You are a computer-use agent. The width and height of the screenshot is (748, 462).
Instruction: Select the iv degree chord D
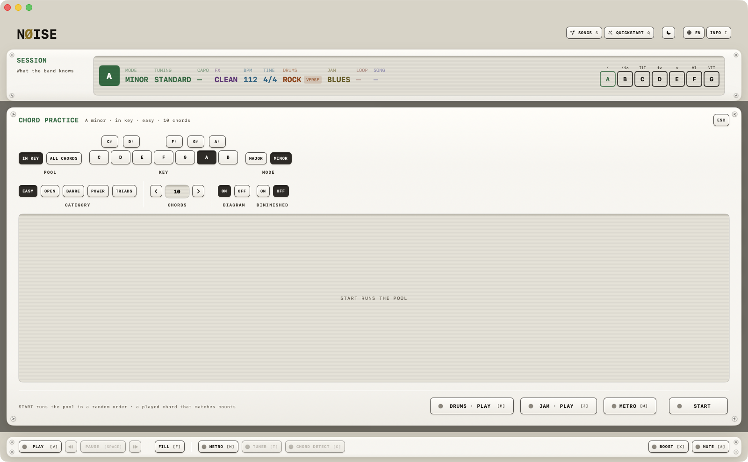tap(660, 79)
